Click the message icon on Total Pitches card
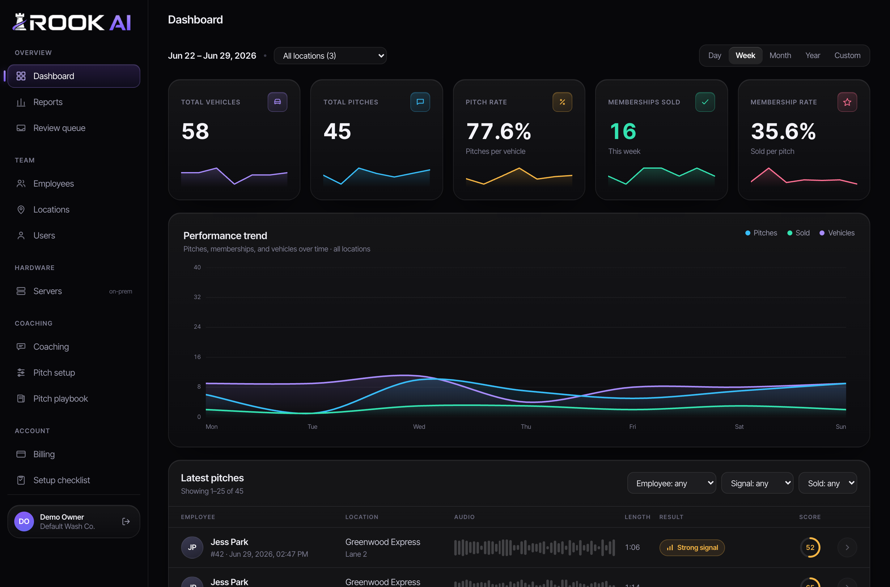Screen dimensions: 890x587 420,102
